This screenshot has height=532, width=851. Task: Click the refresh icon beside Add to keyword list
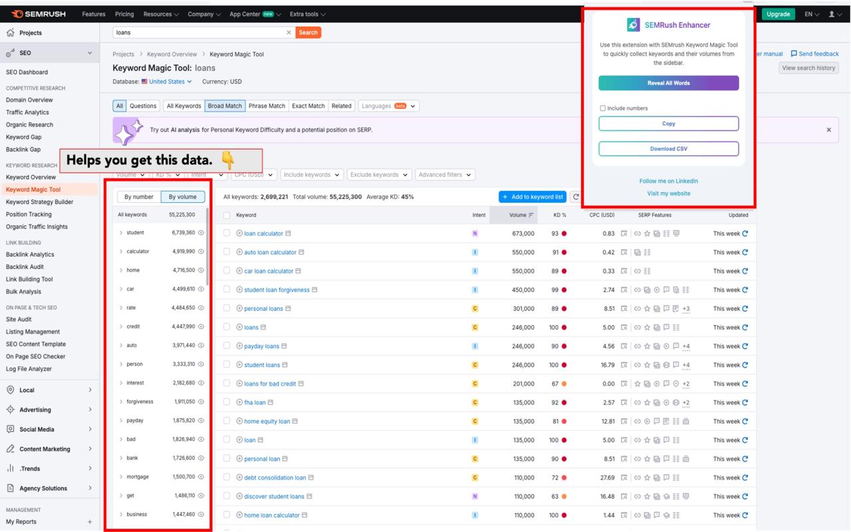click(x=576, y=197)
